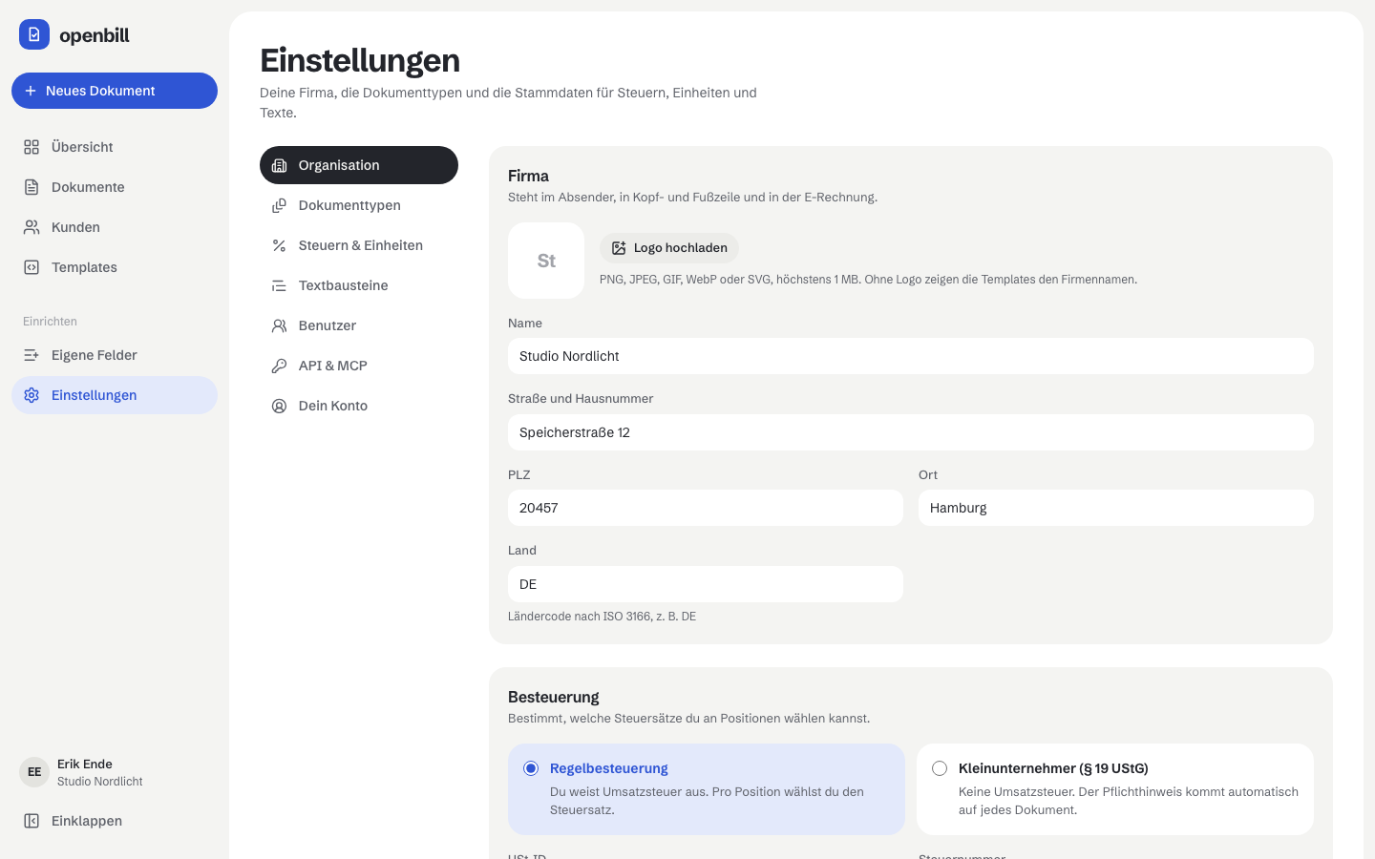Open Dokumente in the sidebar

click(x=115, y=187)
